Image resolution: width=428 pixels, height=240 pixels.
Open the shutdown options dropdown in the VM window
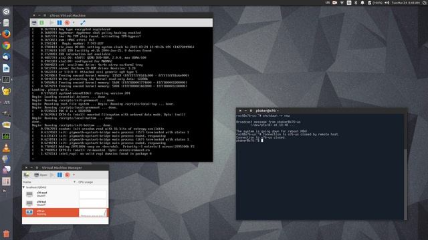tap(74, 23)
